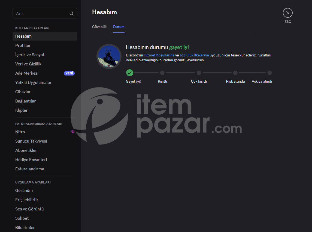
Task: Go to Abonelikler
Action: click(45, 150)
